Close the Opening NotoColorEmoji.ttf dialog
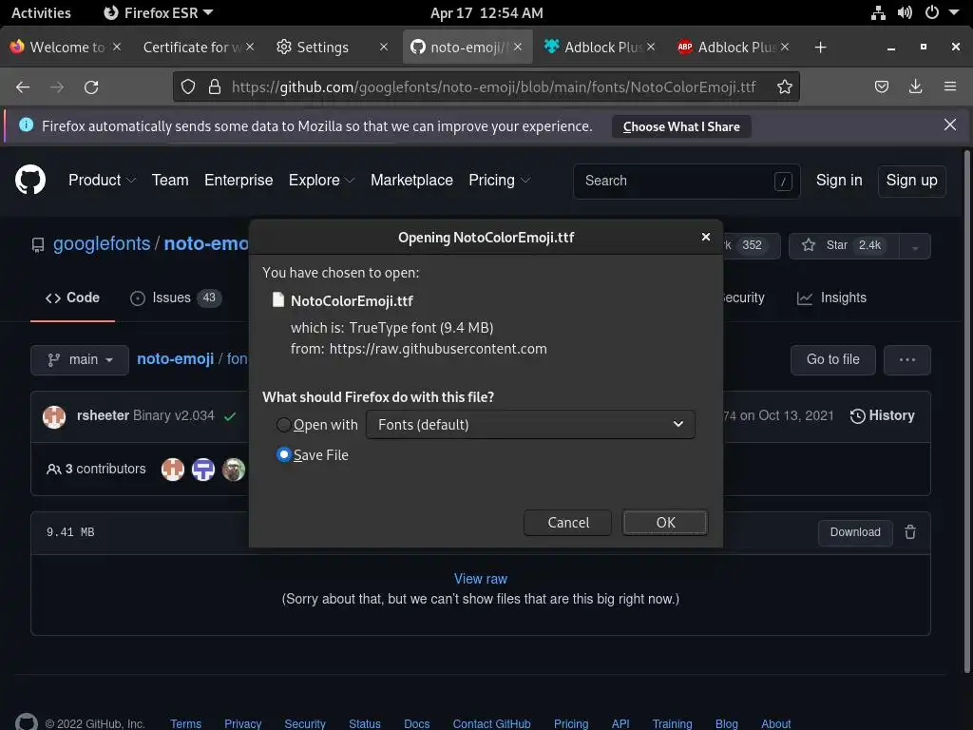Screen dimensions: 973x730 coord(706,237)
